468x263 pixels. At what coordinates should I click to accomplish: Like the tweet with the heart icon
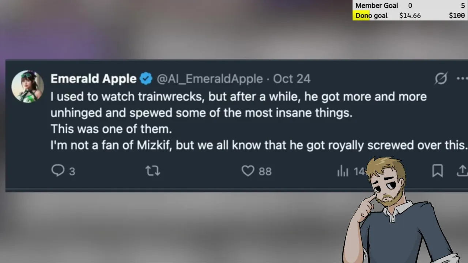pos(248,171)
